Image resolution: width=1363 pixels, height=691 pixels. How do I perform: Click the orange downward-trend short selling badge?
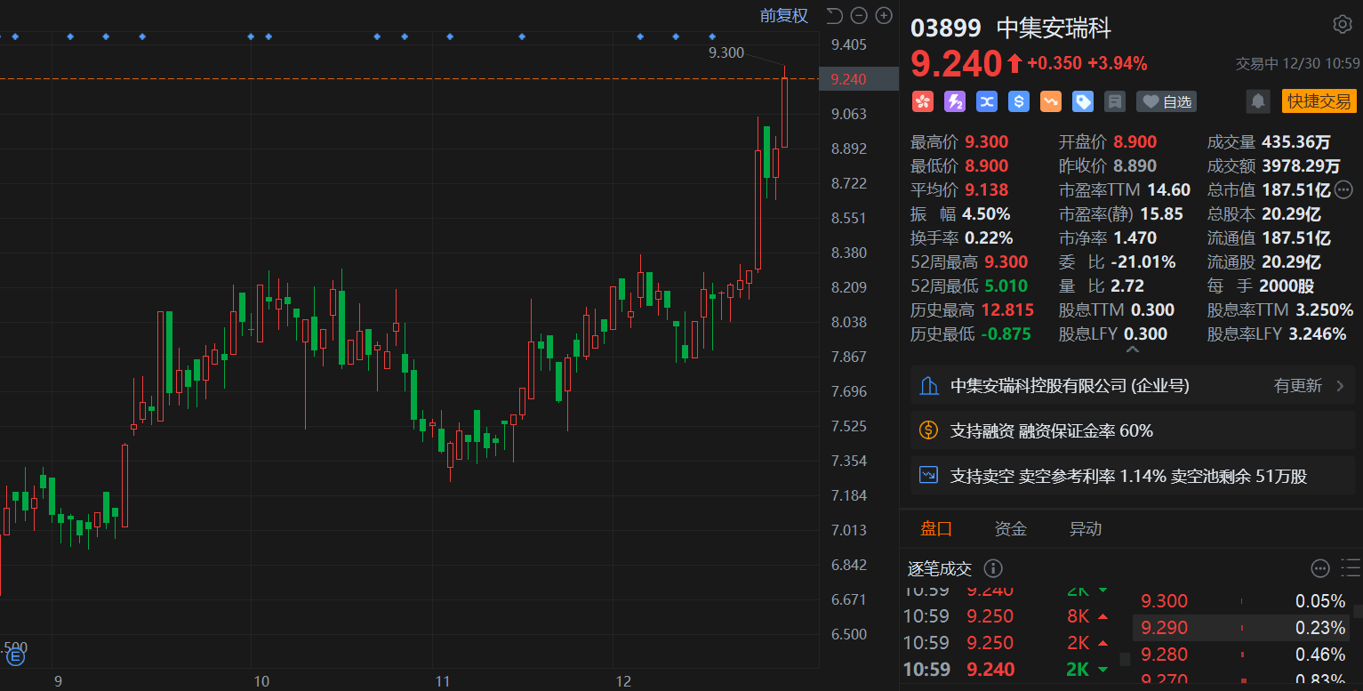point(1051,101)
